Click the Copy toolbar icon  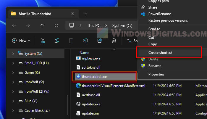[x=57, y=41]
